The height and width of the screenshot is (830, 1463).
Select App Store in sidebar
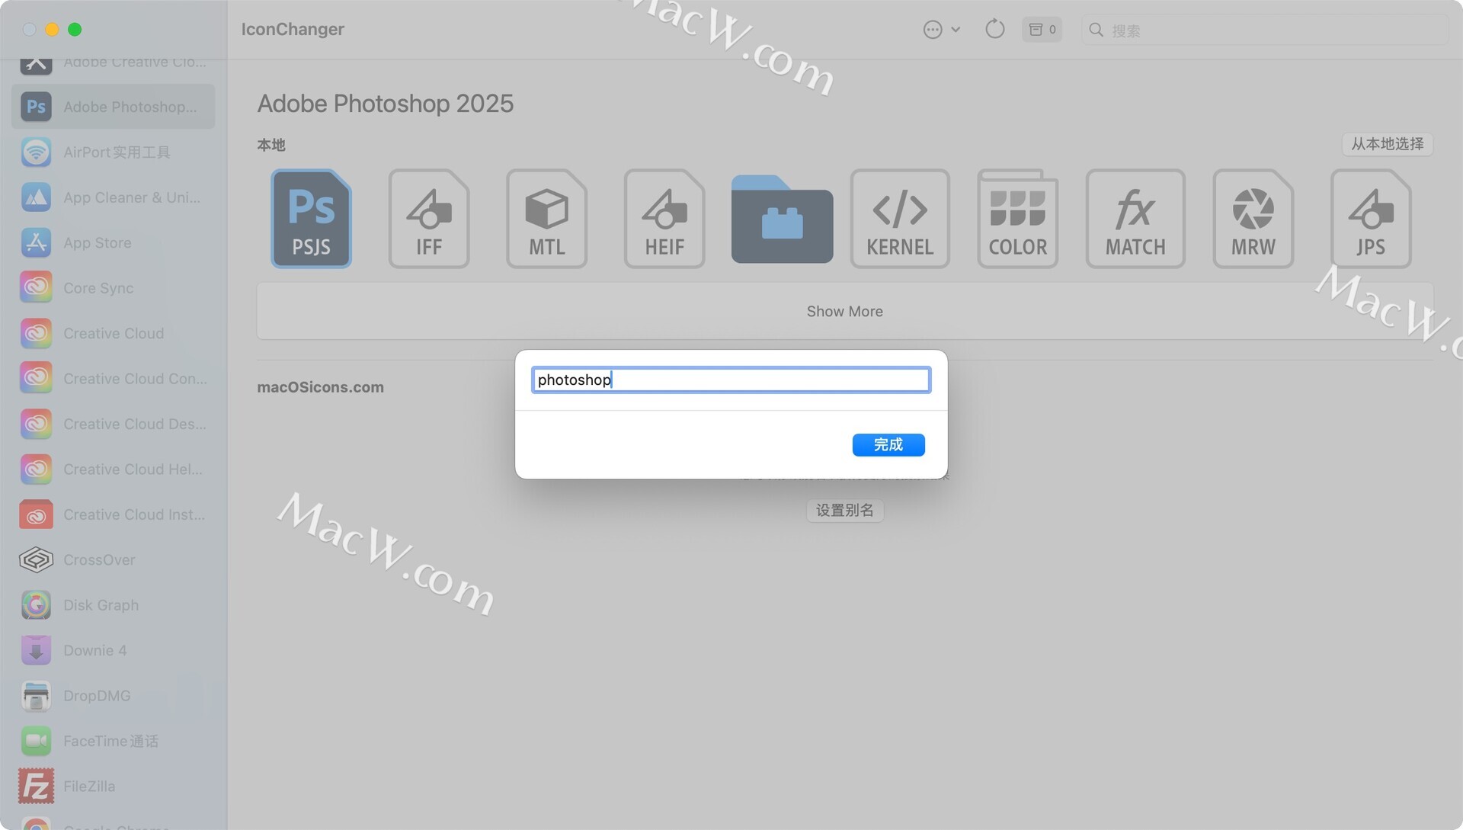pos(113,242)
